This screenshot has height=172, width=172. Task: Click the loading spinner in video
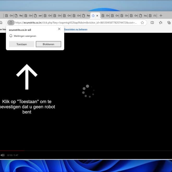point(88,91)
